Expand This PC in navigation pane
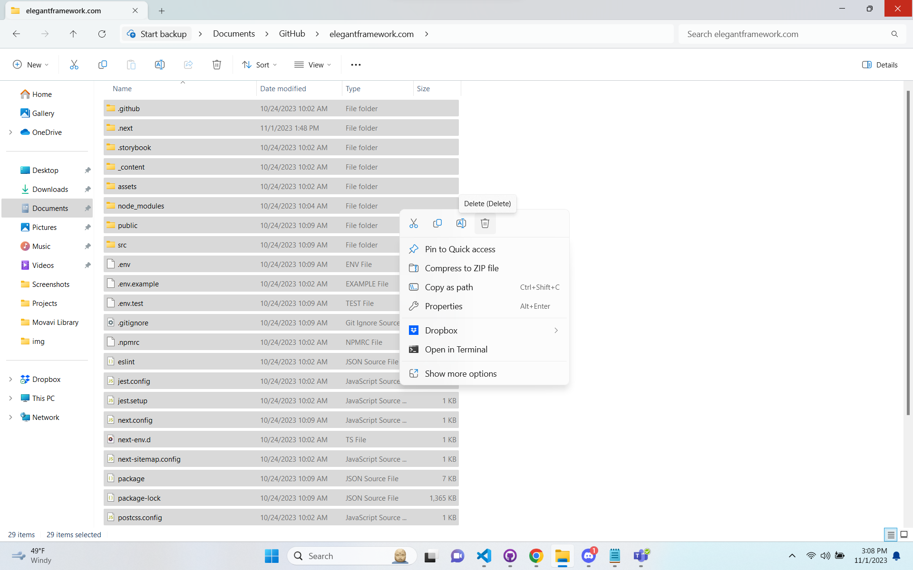The image size is (913, 570). [x=10, y=398]
